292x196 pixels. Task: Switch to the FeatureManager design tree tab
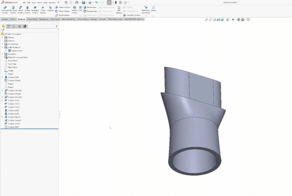tap(3, 26)
